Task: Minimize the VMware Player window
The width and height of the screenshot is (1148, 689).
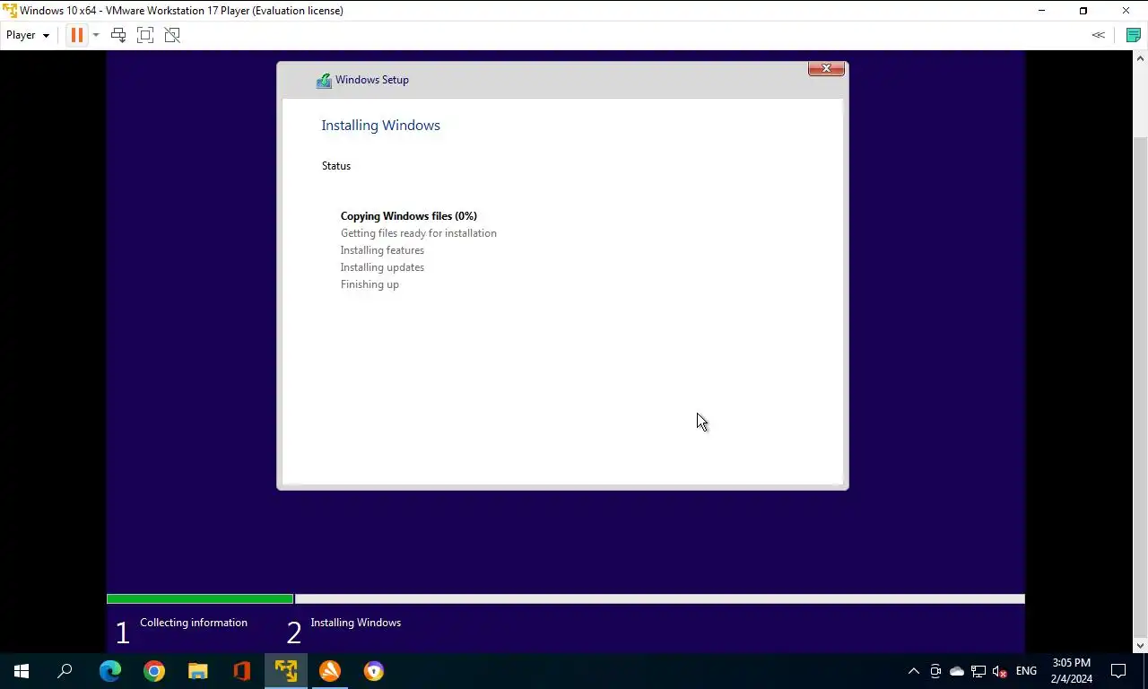Action: point(1041,11)
